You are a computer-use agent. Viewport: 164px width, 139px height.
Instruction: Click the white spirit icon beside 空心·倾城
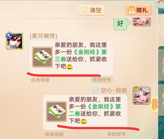click(96, 90)
